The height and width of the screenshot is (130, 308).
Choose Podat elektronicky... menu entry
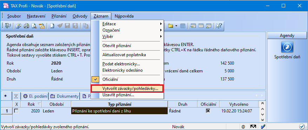point(127,64)
